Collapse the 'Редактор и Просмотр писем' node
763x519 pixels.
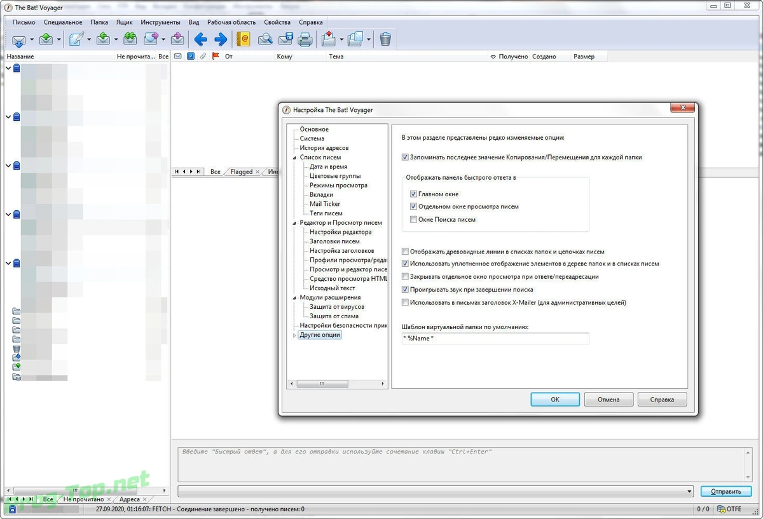294,223
